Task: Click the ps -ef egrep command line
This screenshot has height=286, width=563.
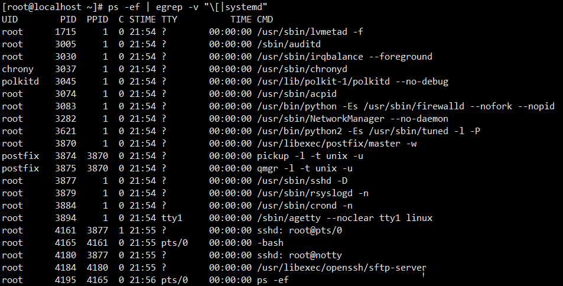Action: 135,7
